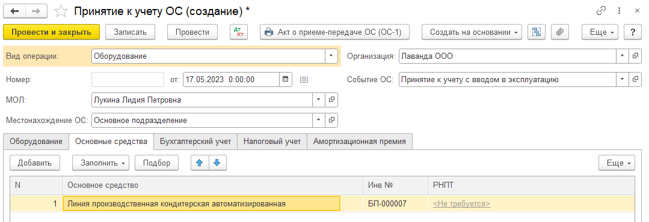Add document to favorites with the star
Image resolution: width=649 pixels, height=222 pixels.
click(61, 11)
